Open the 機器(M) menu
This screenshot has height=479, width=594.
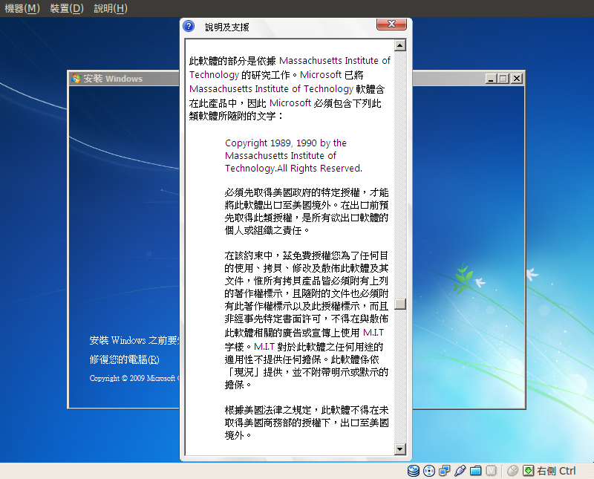[x=22, y=8]
